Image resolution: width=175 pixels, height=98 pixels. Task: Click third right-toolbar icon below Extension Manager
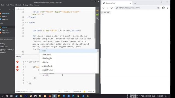(98, 19)
